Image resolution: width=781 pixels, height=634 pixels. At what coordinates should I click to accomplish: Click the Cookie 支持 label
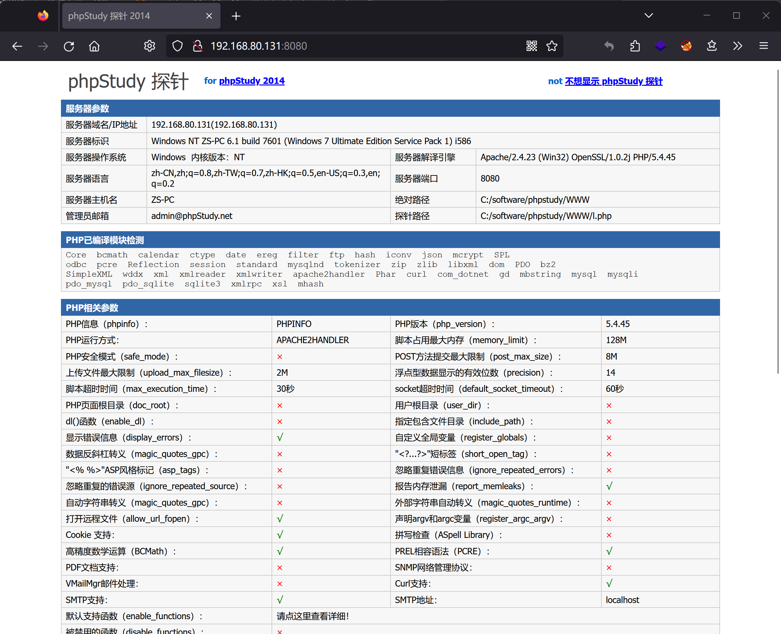click(90, 535)
